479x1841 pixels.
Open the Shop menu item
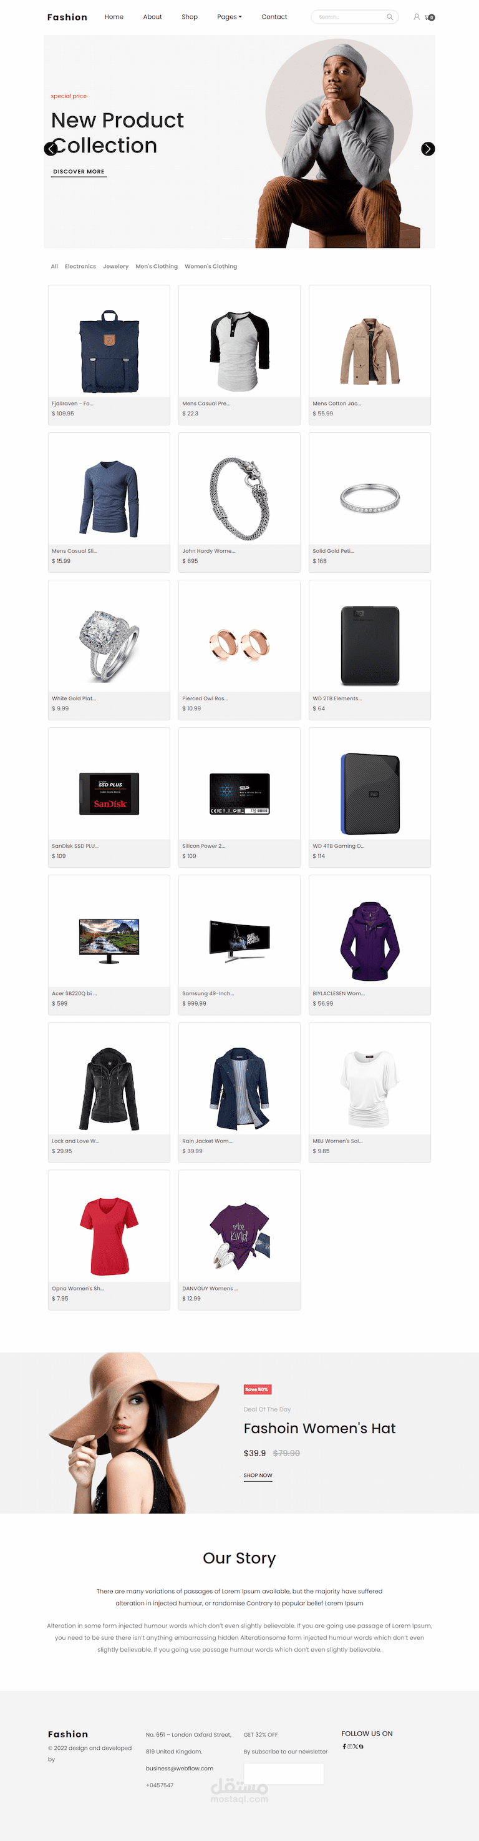click(x=189, y=16)
